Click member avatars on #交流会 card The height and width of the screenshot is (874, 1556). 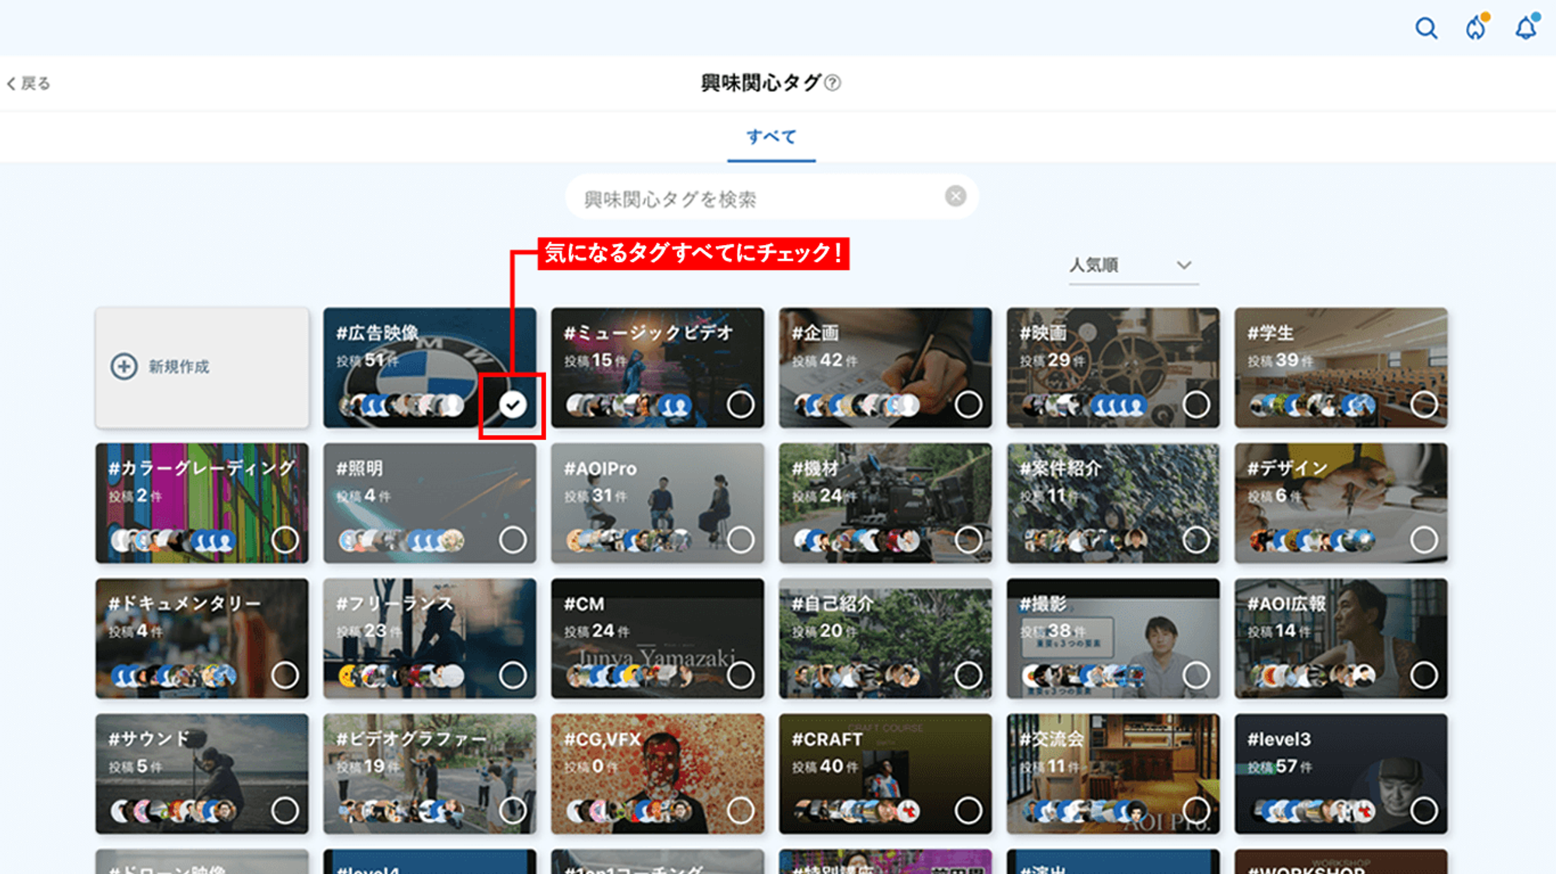click(1085, 811)
